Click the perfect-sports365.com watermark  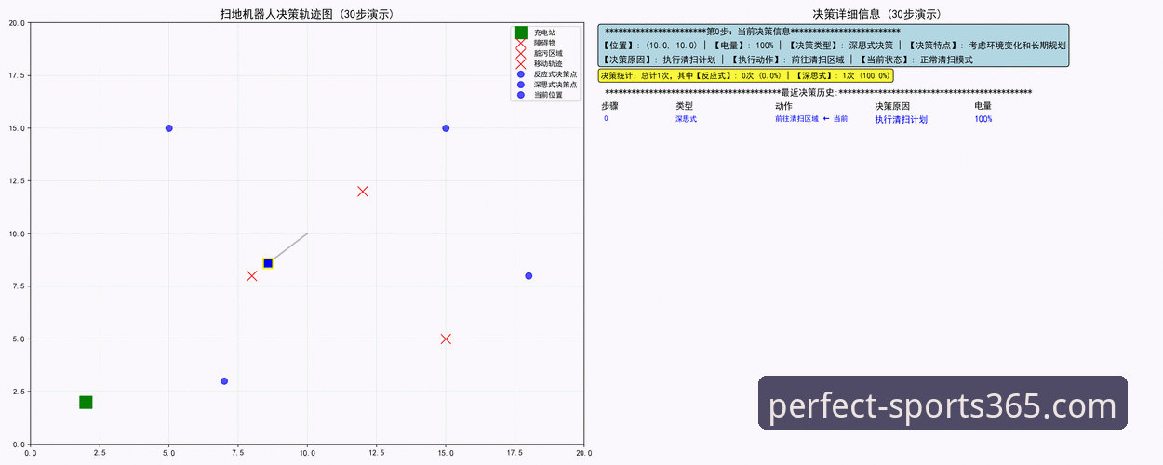point(942,406)
